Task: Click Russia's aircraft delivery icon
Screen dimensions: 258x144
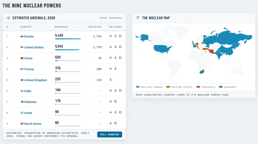Action: [111, 36]
